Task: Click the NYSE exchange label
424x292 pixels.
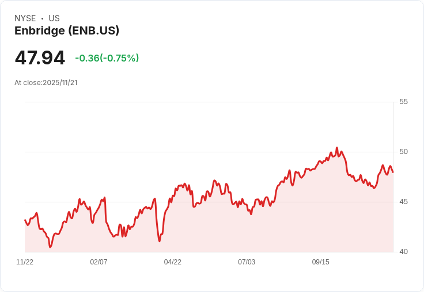Action: (25, 18)
